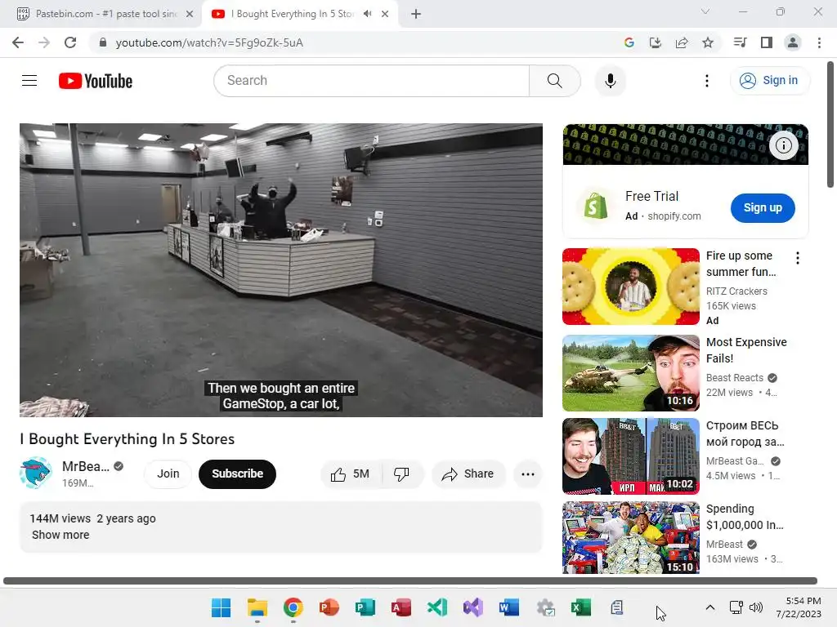Viewport: 837px width, 627px height.
Task: Open Fire up some summer fun thumbnail
Action: tap(630, 287)
